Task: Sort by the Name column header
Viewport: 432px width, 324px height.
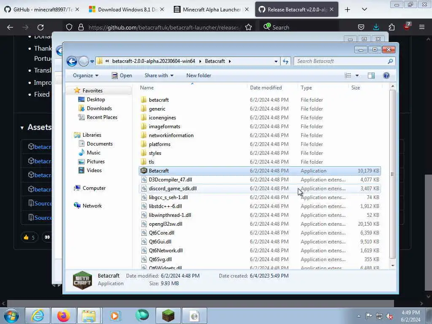Action: (147, 88)
